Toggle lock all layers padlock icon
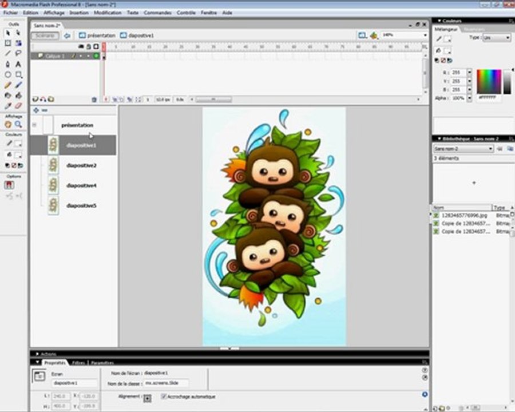515x412 pixels. pos(89,47)
